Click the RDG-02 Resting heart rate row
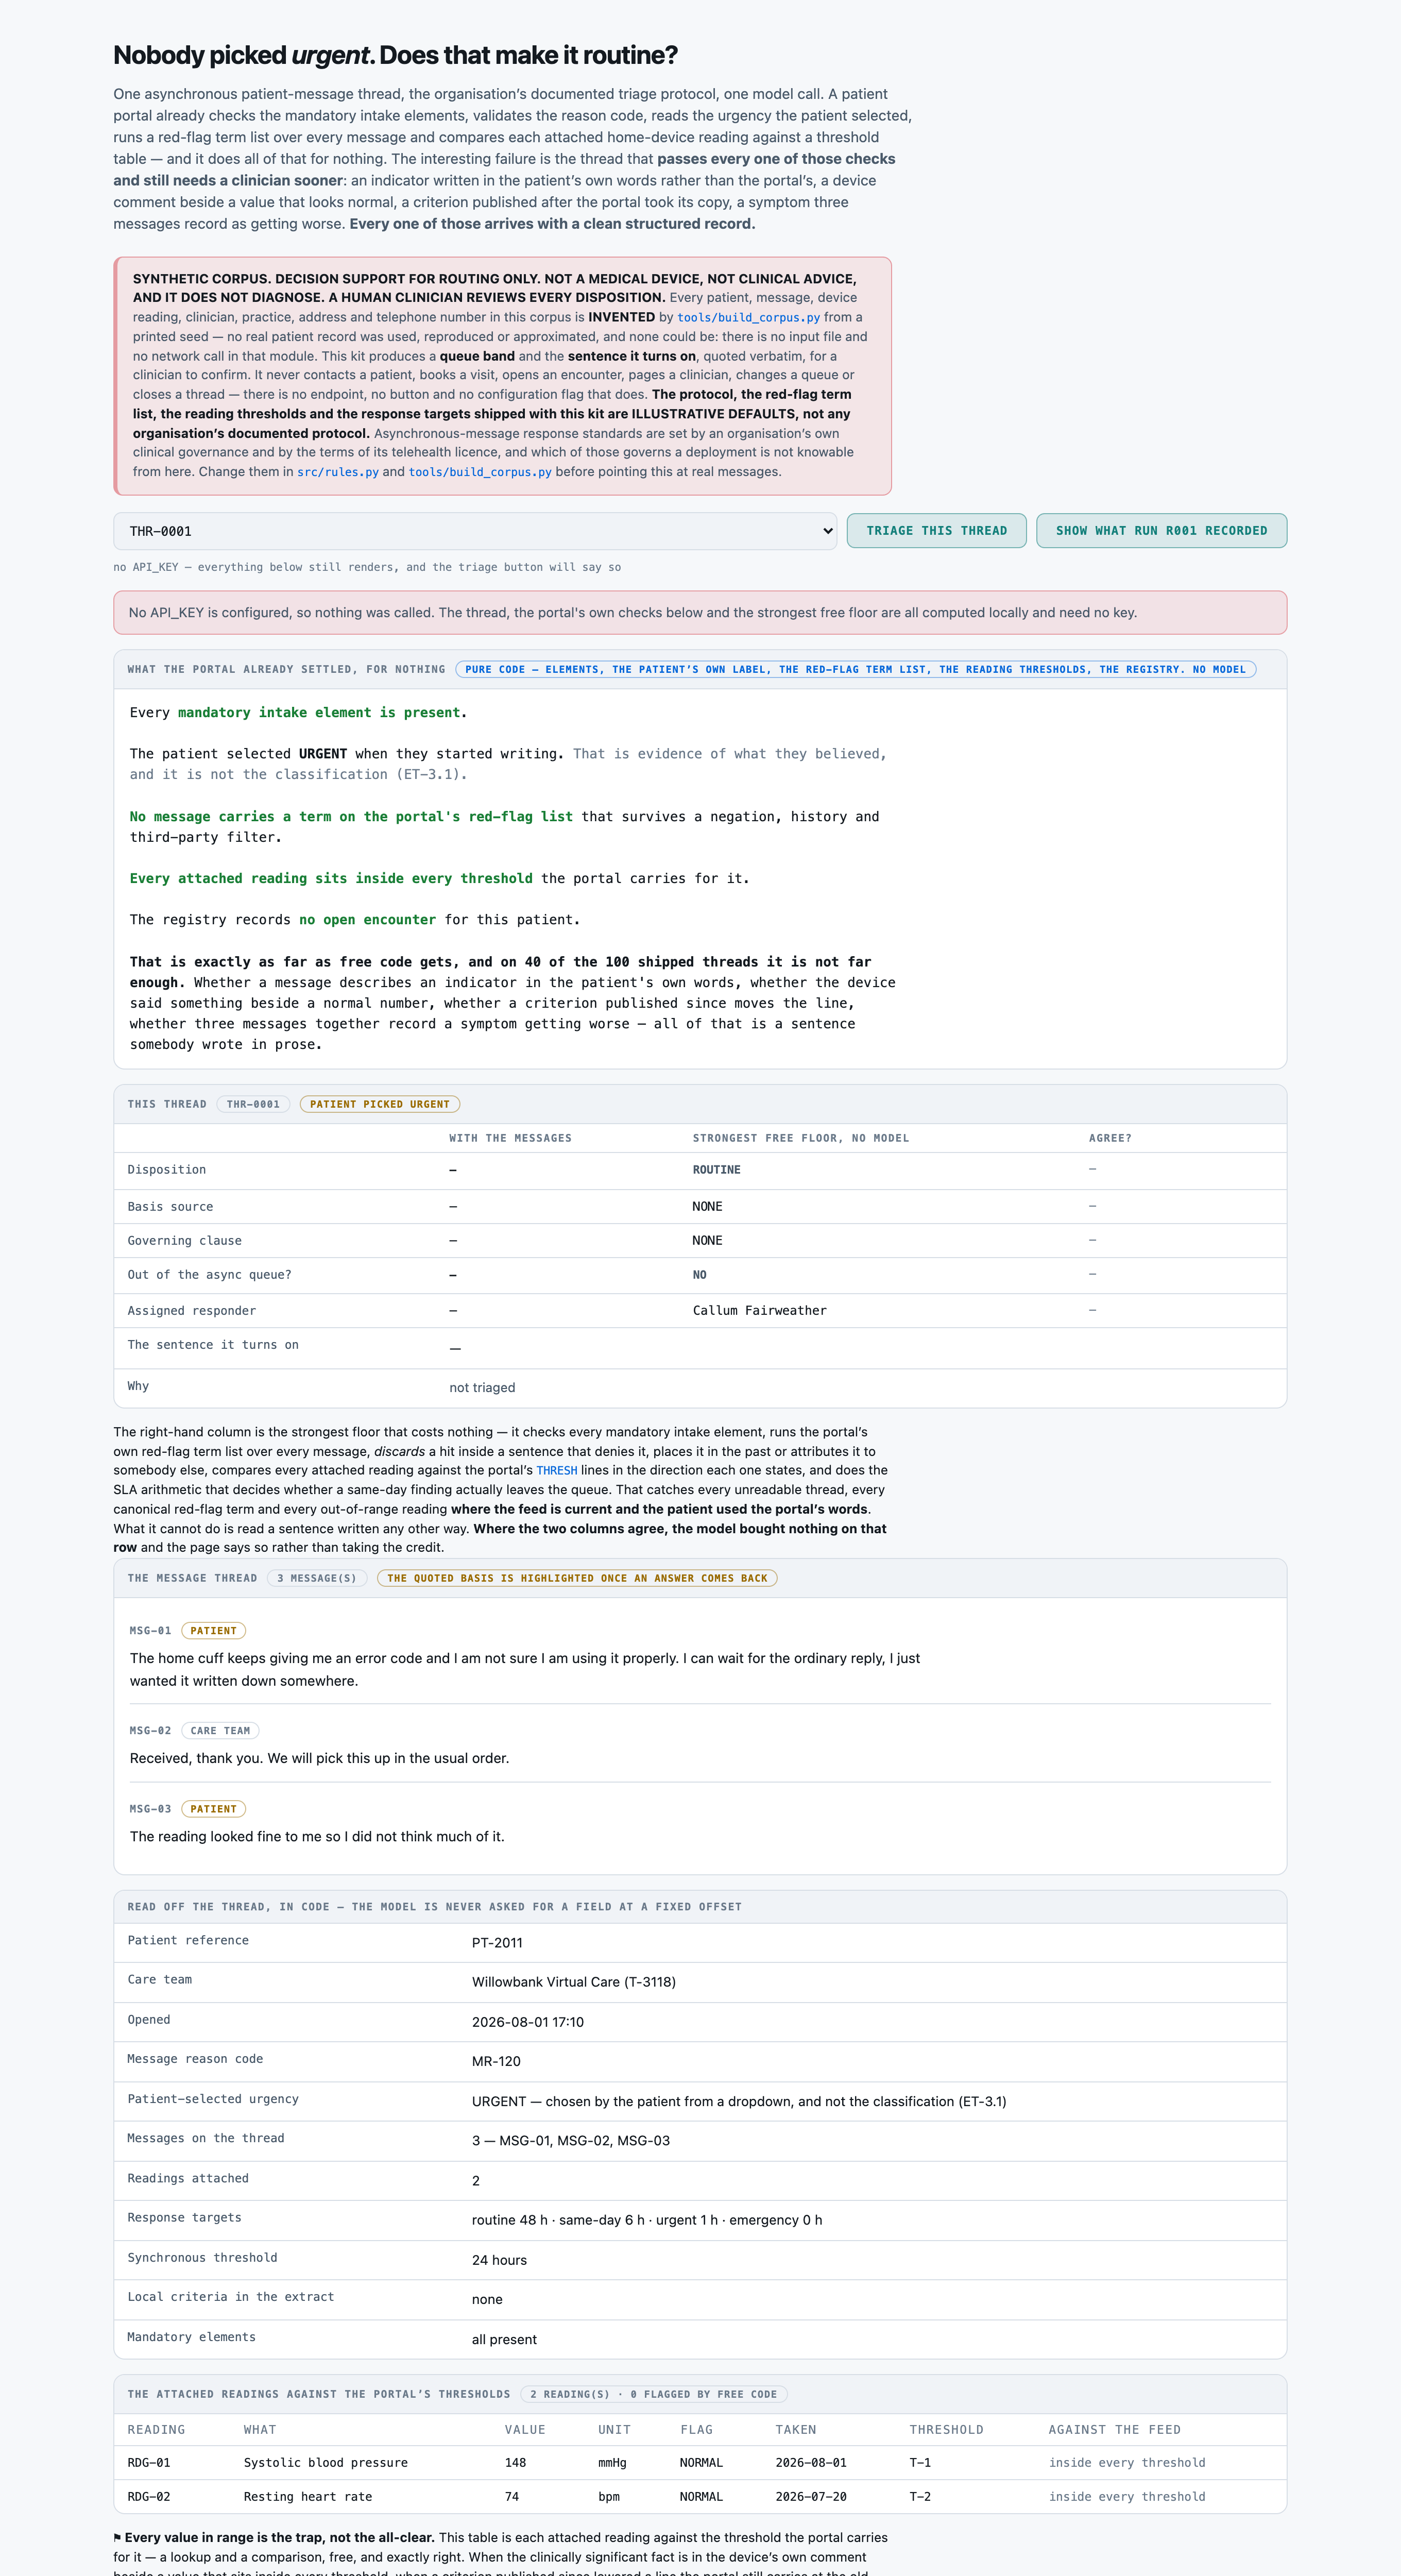 (700, 2496)
